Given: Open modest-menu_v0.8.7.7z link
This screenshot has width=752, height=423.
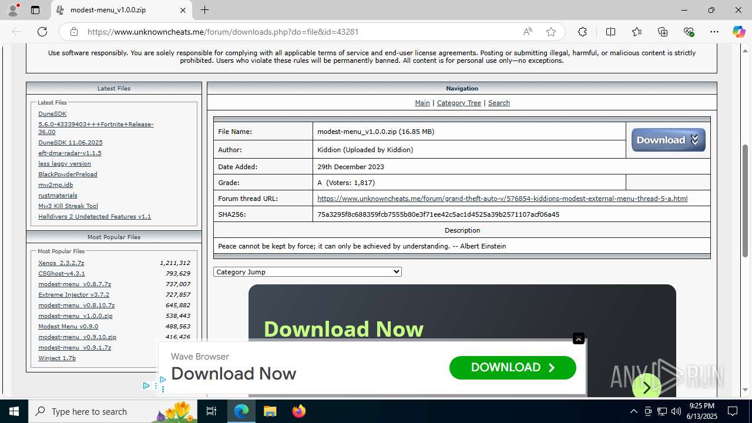Looking at the screenshot, I should (75, 284).
